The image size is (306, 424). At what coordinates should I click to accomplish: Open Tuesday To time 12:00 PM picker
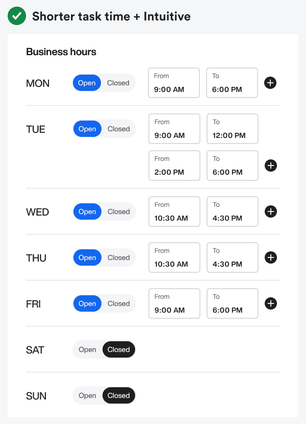coord(232,129)
